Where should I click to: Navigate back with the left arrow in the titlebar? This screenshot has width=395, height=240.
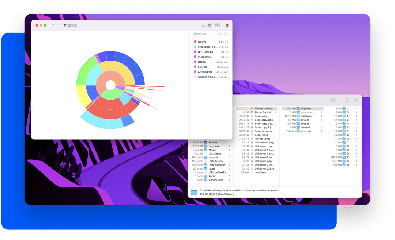(x=53, y=25)
